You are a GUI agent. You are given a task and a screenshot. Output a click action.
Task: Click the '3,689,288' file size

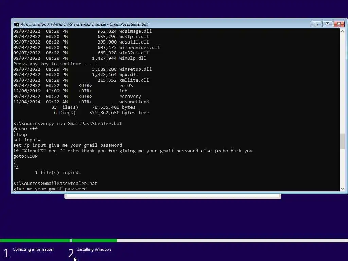tap(104, 69)
